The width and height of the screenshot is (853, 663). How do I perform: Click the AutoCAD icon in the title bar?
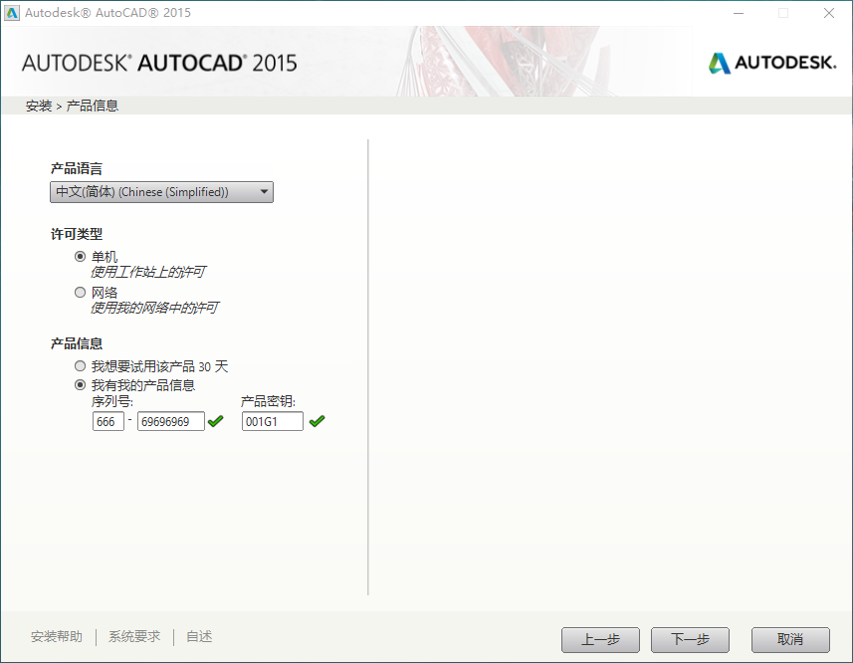[x=13, y=13]
